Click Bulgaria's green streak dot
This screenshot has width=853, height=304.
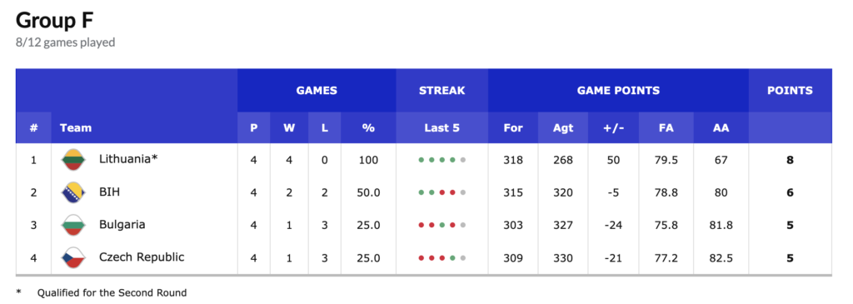point(452,225)
